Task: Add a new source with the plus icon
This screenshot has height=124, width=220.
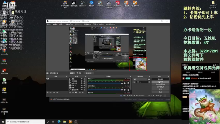Action: point(70,92)
